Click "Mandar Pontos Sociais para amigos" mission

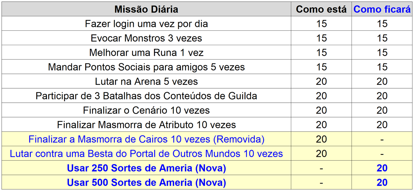point(146,67)
